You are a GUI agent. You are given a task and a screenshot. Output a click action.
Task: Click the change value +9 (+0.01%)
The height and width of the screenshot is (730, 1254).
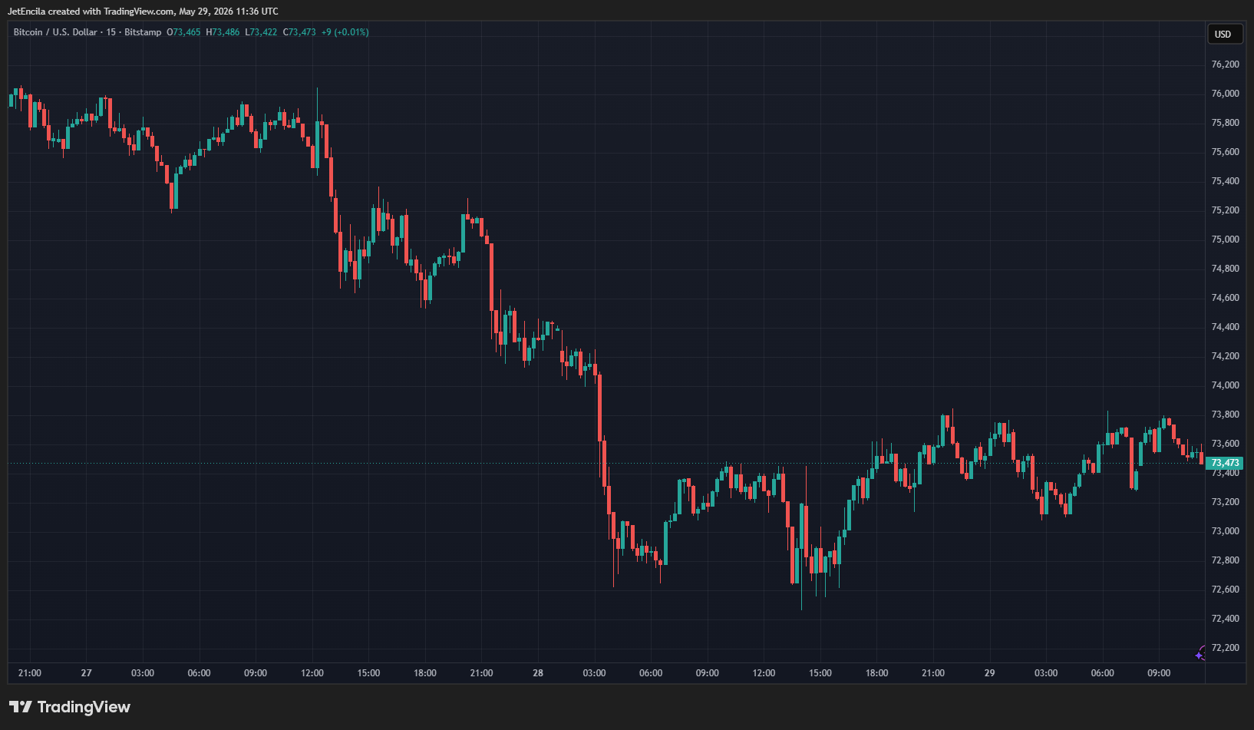[345, 32]
